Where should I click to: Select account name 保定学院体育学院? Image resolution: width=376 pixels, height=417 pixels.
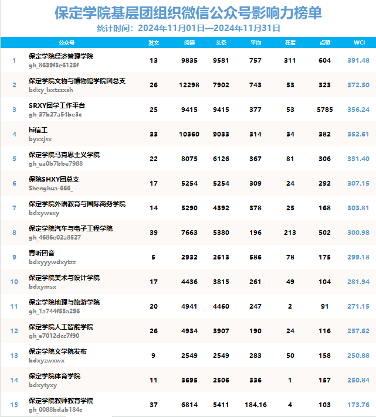pyautogui.click(x=55, y=376)
